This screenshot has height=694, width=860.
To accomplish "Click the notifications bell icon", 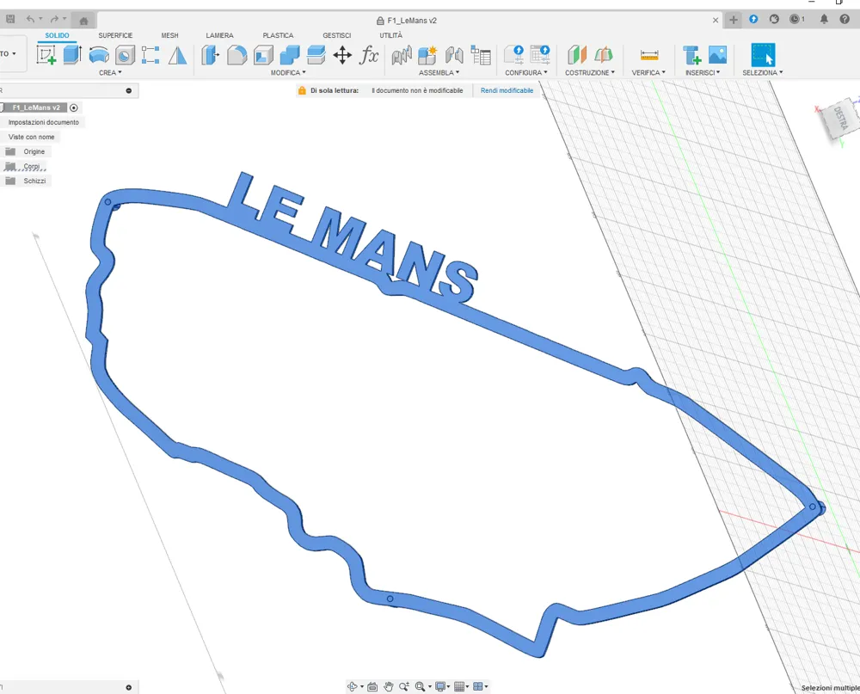I will tap(824, 19).
